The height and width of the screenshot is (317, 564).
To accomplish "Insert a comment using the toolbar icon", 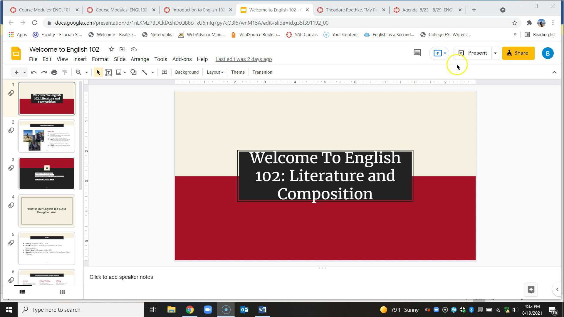I will [x=164, y=72].
